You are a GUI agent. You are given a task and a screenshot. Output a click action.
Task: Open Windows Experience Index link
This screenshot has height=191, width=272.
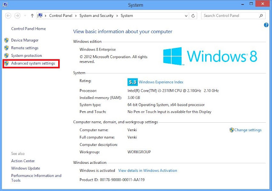click(x=161, y=82)
